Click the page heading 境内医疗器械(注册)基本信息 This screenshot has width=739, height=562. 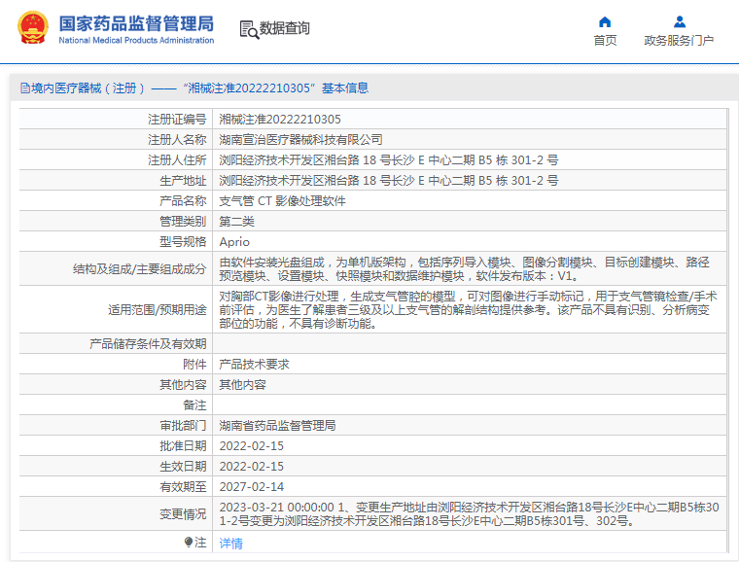pos(200,88)
